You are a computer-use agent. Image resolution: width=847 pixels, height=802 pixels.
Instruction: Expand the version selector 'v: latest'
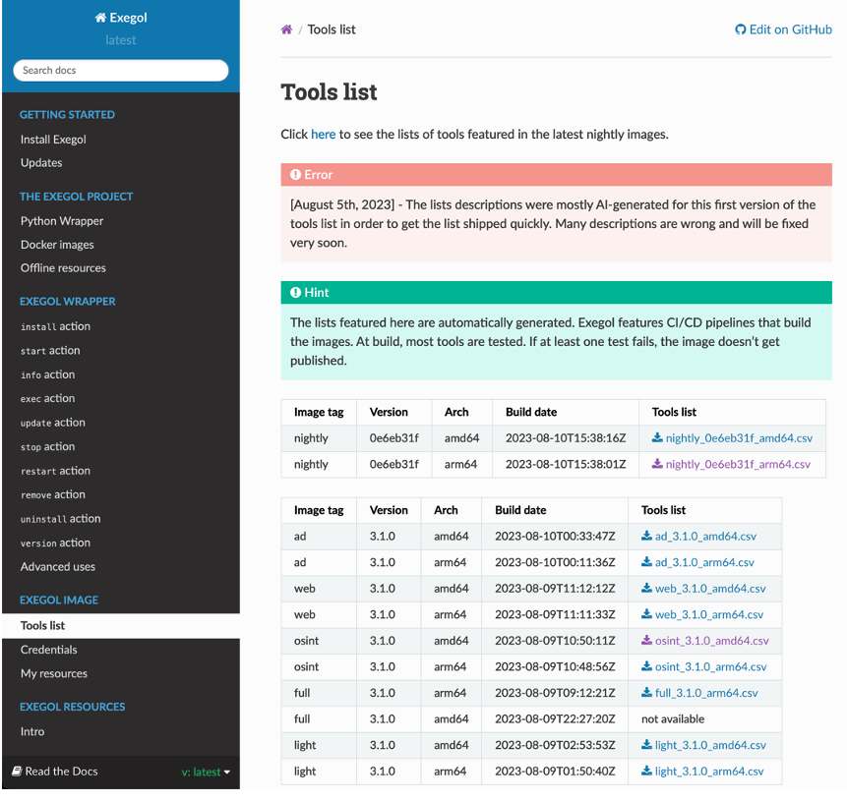[x=206, y=772]
